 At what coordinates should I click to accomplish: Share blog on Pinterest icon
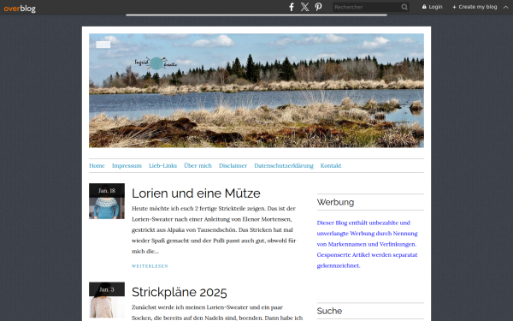click(318, 7)
